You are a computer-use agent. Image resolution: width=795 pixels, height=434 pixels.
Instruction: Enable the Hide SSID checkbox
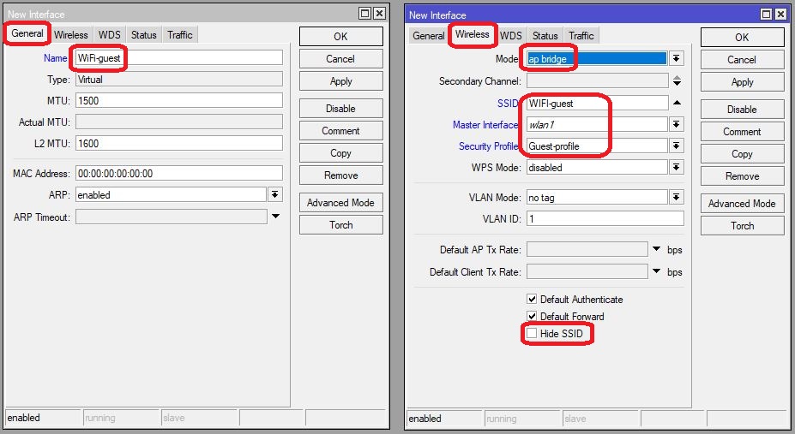pyautogui.click(x=532, y=333)
